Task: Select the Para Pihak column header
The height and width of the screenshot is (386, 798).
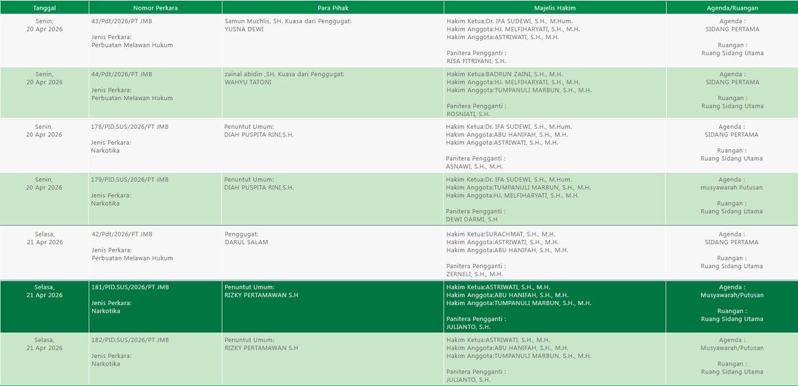Action: (x=332, y=8)
